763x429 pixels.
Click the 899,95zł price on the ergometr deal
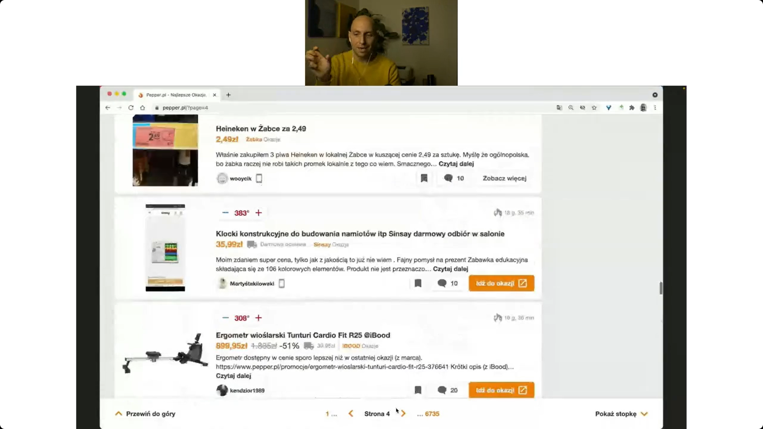click(232, 346)
